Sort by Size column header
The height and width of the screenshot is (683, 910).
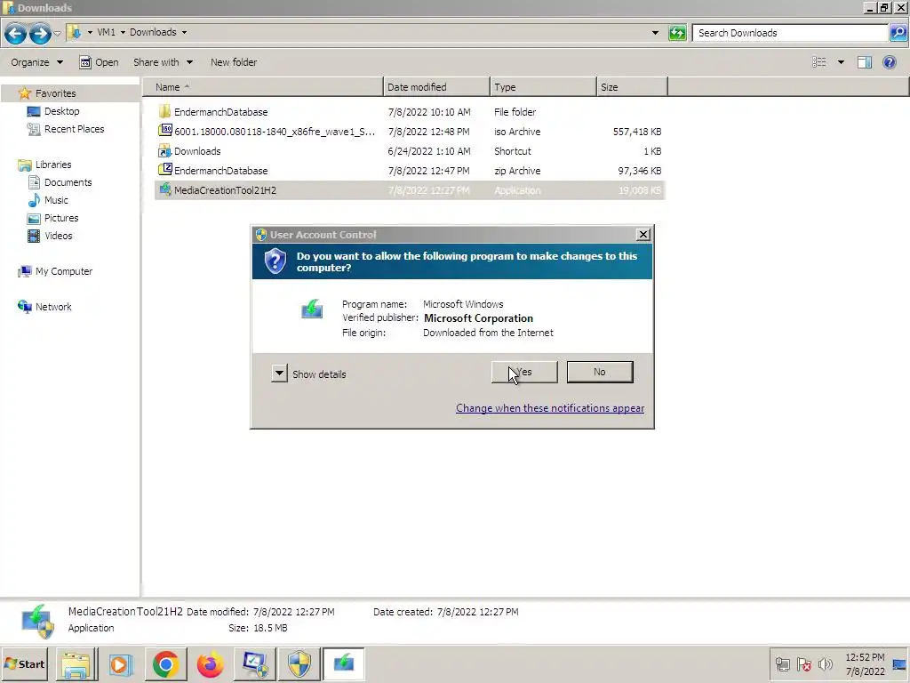[632, 87]
